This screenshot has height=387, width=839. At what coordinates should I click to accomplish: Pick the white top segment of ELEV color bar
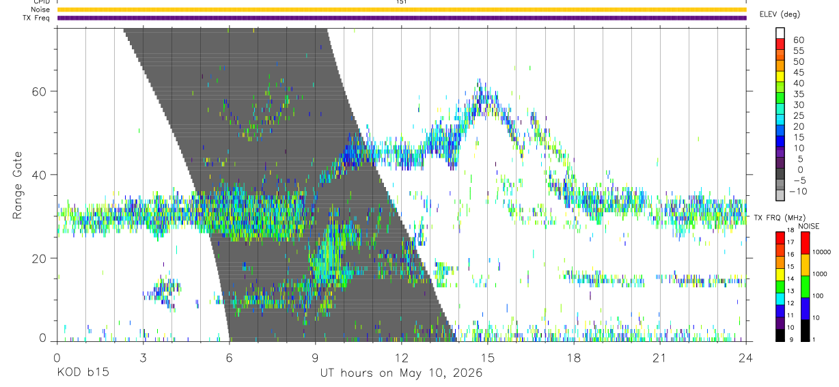pyautogui.click(x=780, y=33)
